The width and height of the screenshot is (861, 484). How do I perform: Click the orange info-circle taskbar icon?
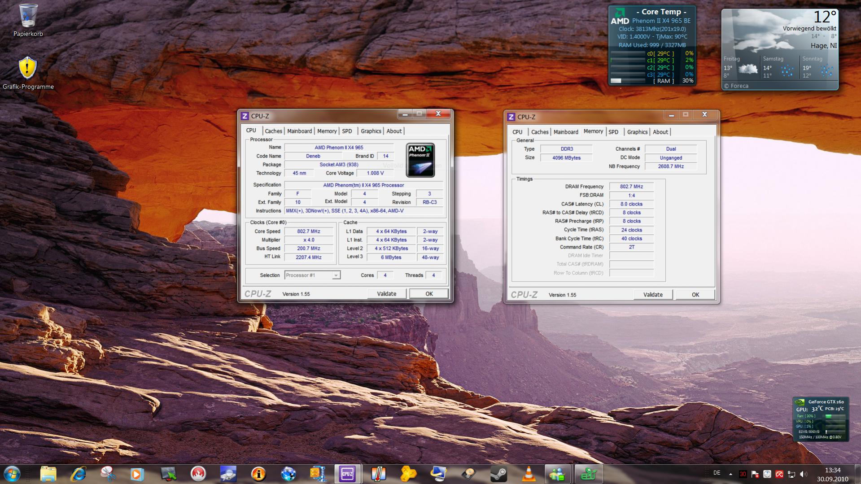coord(258,474)
